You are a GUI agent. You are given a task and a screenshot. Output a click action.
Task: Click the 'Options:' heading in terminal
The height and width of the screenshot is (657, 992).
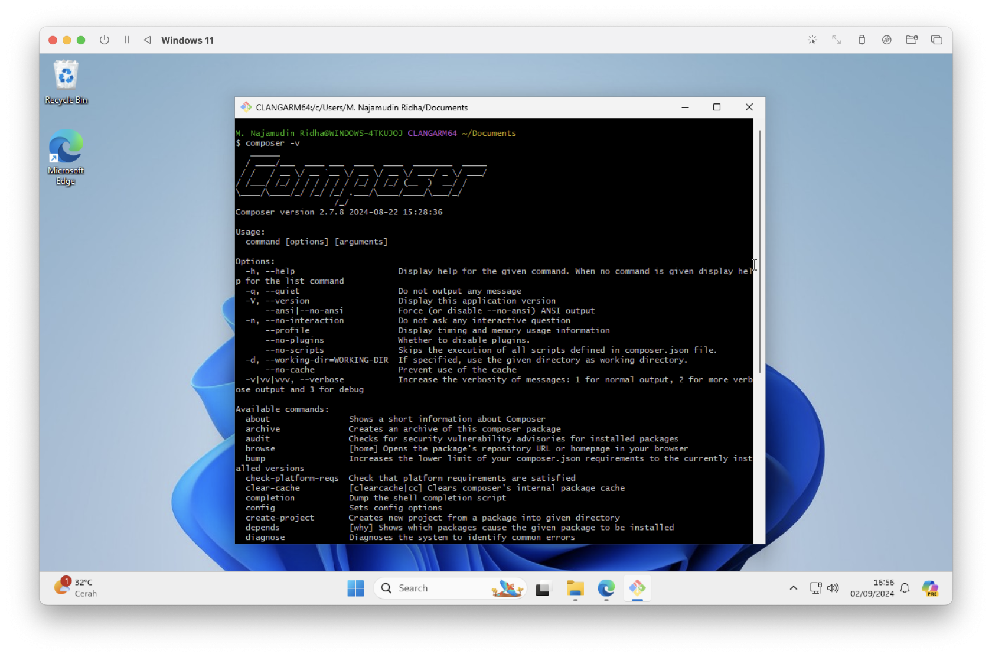(x=255, y=261)
